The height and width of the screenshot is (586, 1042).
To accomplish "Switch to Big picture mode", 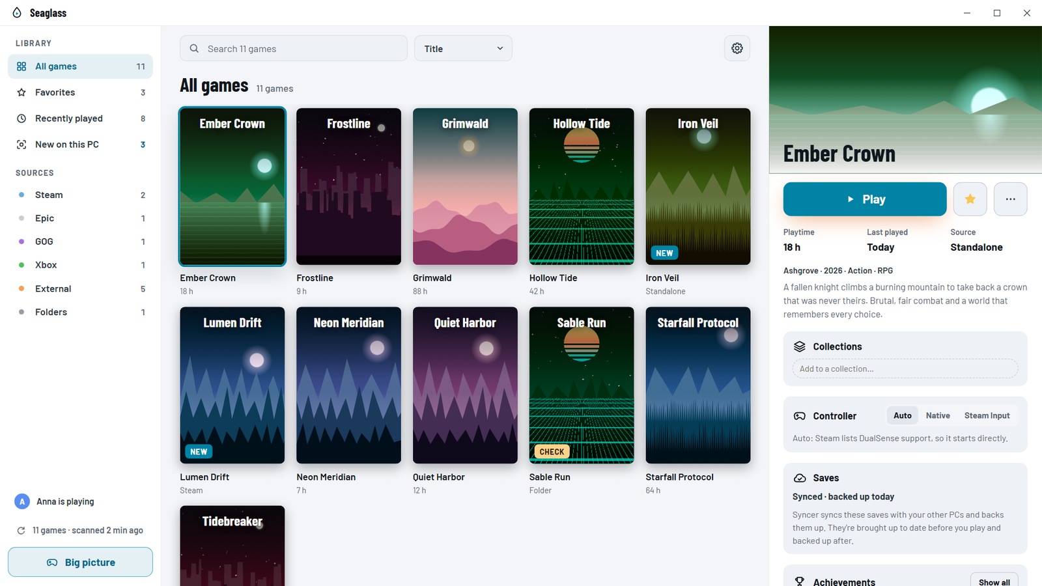I will 80,562.
